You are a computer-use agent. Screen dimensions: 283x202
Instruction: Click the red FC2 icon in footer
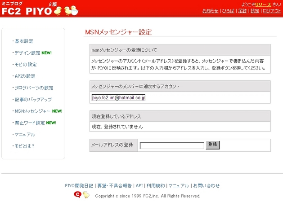(x=77, y=195)
